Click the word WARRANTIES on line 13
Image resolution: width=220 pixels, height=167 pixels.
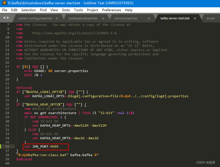coord(50,50)
